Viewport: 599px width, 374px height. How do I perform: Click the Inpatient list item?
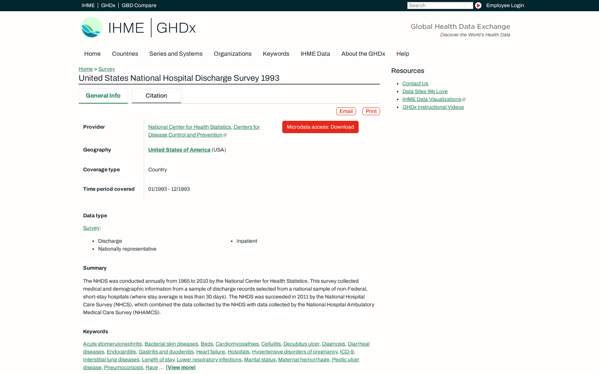[247, 241]
